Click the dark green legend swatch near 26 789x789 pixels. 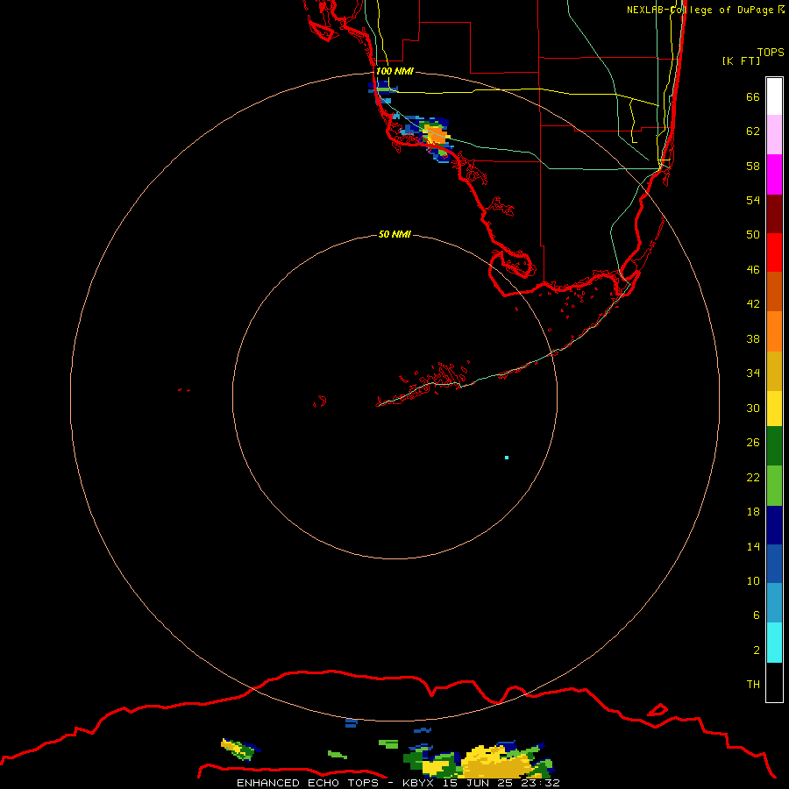coord(774,446)
